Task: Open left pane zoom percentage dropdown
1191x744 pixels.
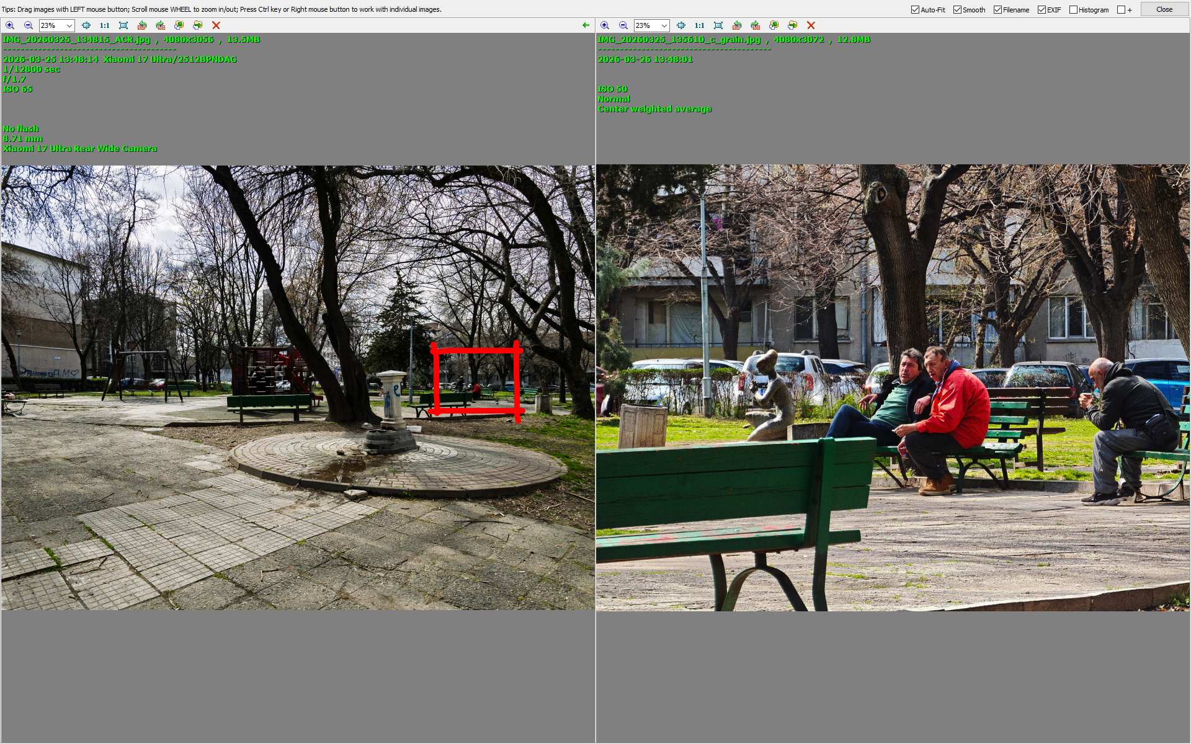Action: pyautogui.click(x=69, y=25)
